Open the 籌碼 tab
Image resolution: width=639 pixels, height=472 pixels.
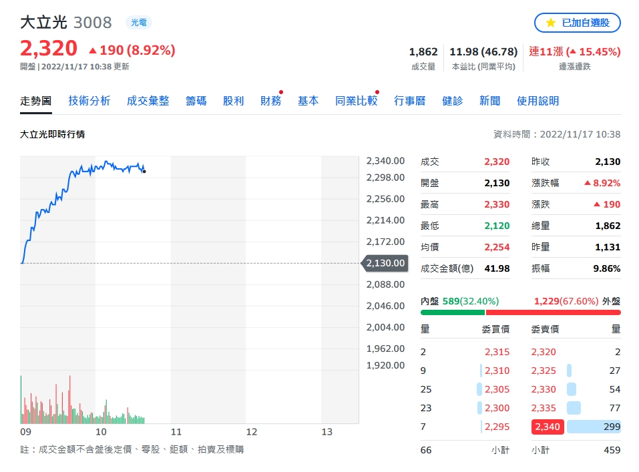point(196,101)
